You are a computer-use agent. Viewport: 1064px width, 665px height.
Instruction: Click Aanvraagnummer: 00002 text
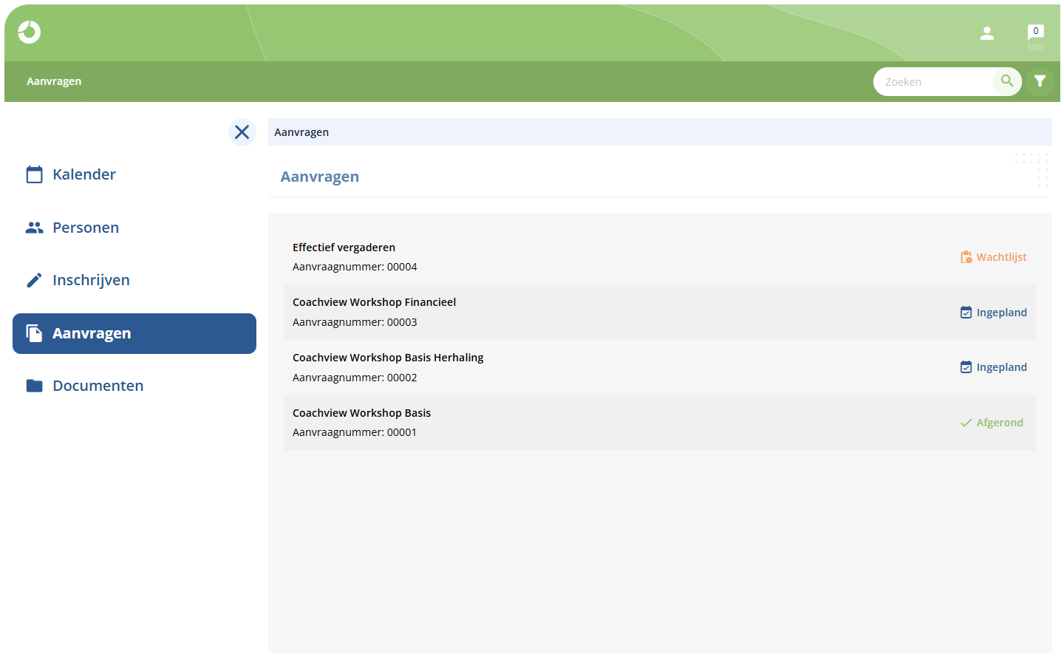tap(355, 378)
